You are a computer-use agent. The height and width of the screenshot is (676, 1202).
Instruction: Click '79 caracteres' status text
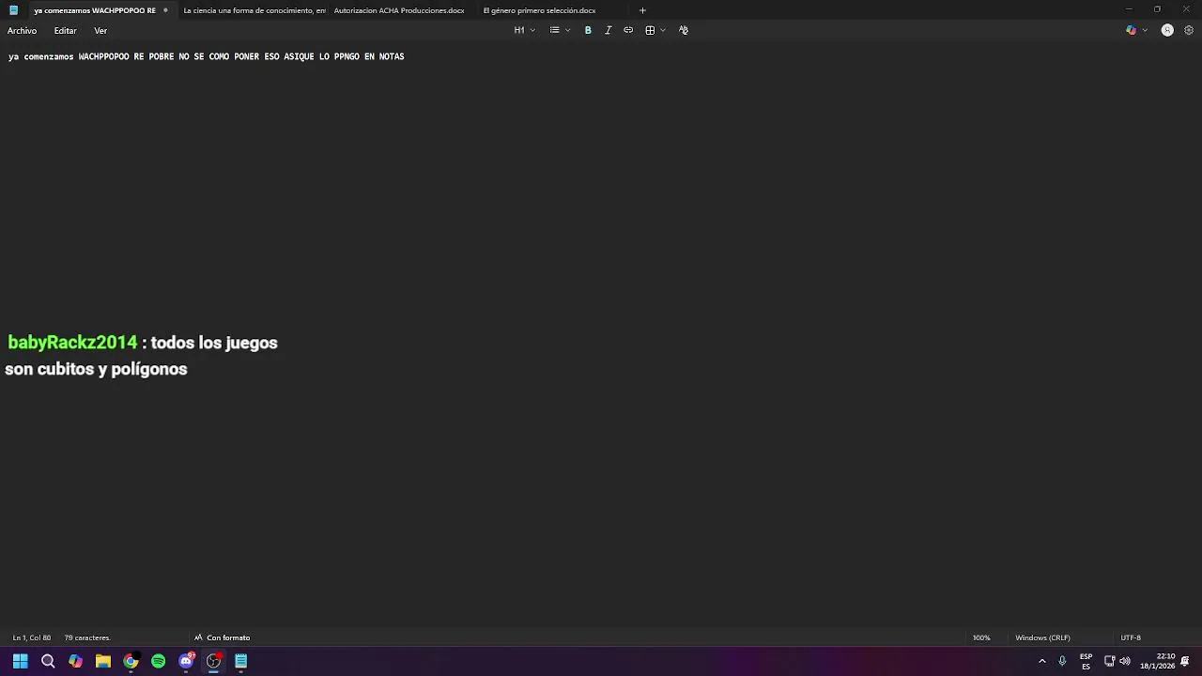click(86, 638)
